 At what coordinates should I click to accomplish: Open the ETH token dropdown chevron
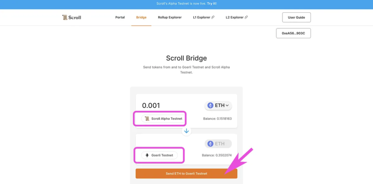227,105
